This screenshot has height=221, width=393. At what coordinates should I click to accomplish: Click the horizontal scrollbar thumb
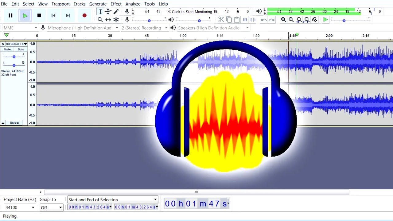point(196,192)
